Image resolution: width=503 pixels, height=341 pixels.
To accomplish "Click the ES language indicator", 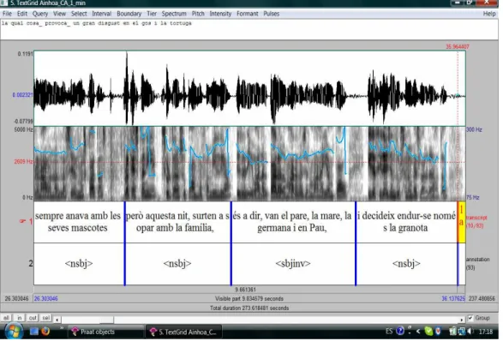I will coord(389,332).
